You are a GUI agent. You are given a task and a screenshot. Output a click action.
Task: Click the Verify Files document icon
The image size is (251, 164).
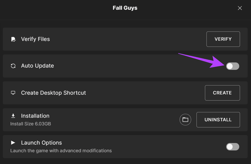(13, 39)
